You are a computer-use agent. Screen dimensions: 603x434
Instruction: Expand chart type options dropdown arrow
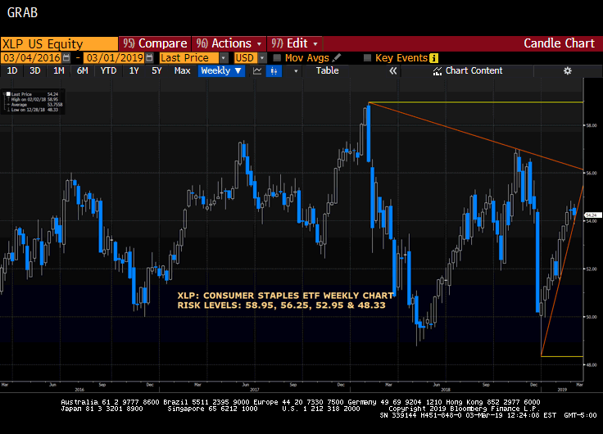(x=296, y=71)
